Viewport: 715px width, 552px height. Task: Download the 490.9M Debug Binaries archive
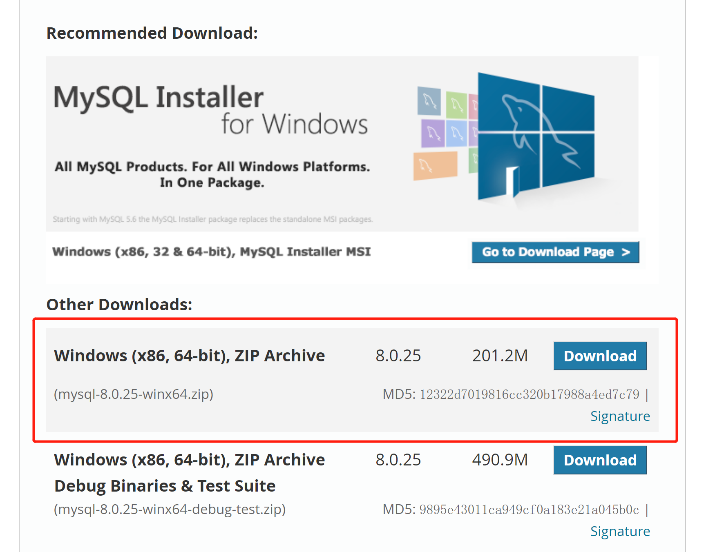tap(600, 460)
